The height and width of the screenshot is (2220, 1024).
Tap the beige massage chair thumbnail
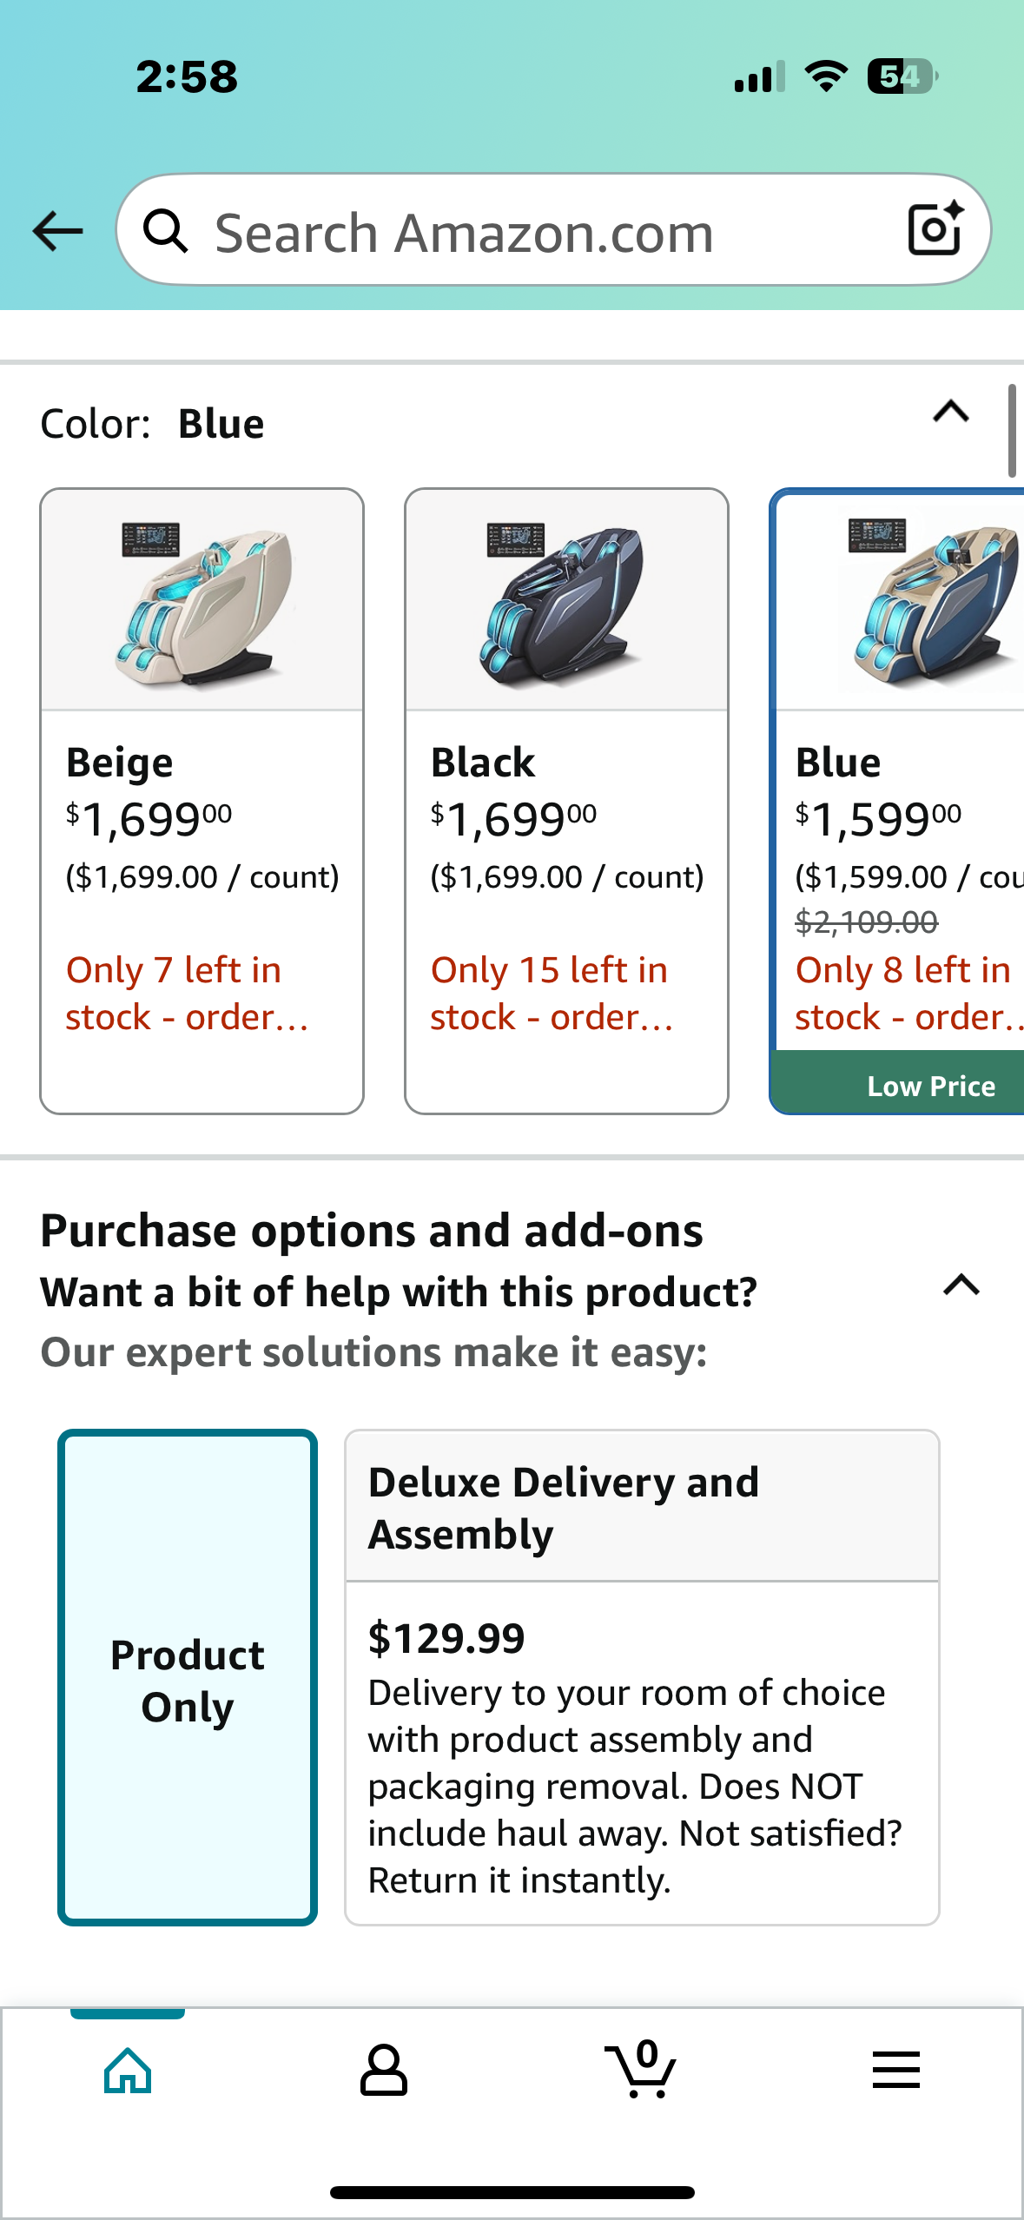pos(201,600)
